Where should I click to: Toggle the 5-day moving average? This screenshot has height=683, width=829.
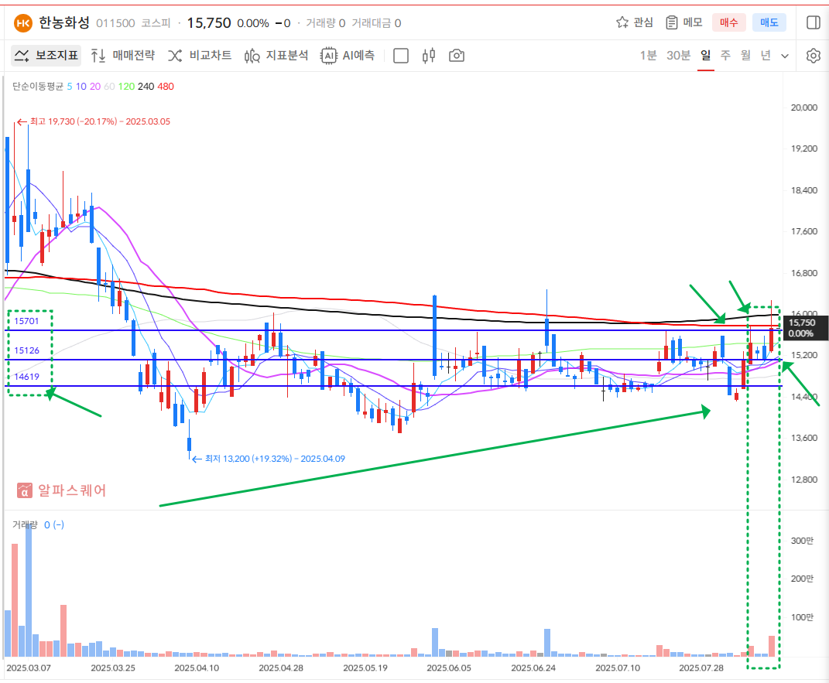click(x=70, y=87)
